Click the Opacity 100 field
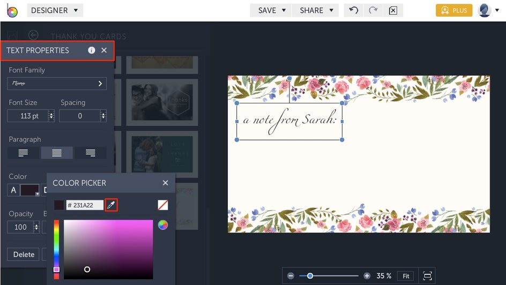 coord(20,227)
